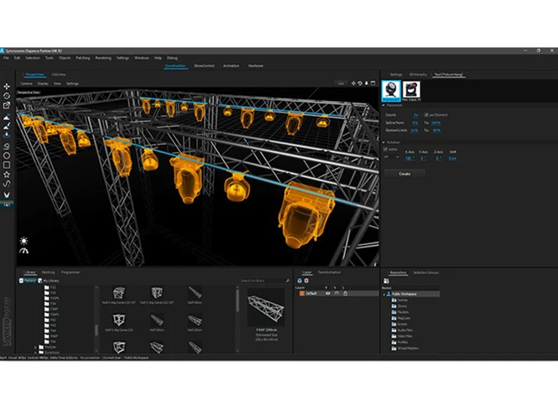Open the Patching menu
Screen dimensions: 558x419
pos(83,57)
